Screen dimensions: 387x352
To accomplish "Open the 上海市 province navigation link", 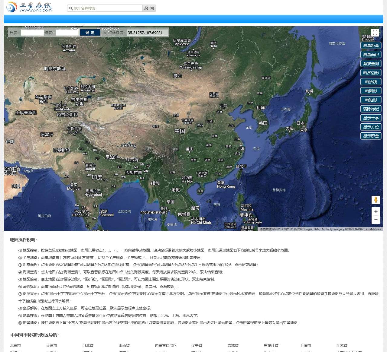I will (305, 346).
